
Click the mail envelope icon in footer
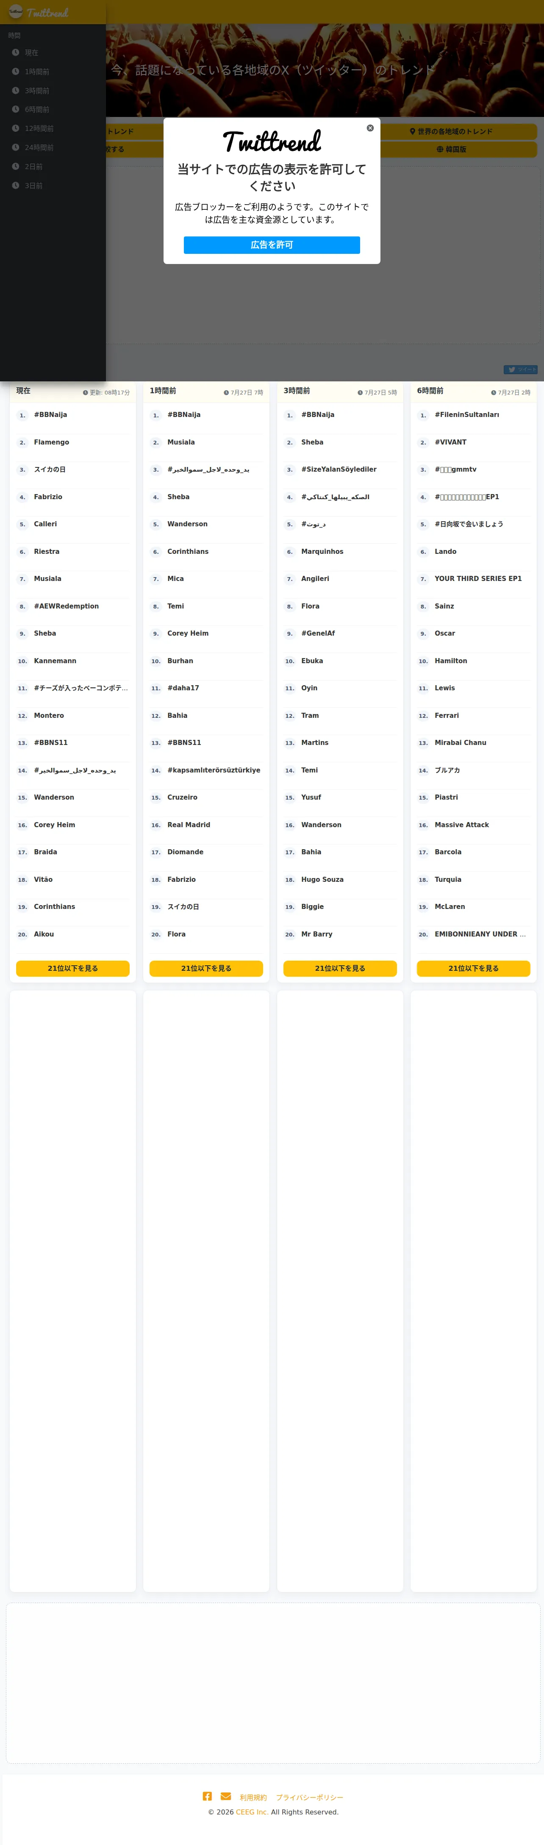pos(225,1795)
